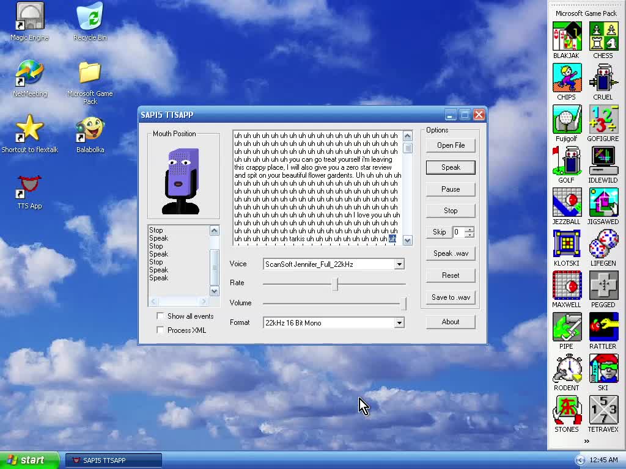Click the Reset button
626x469 pixels.
pyautogui.click(x=451, y=275)
